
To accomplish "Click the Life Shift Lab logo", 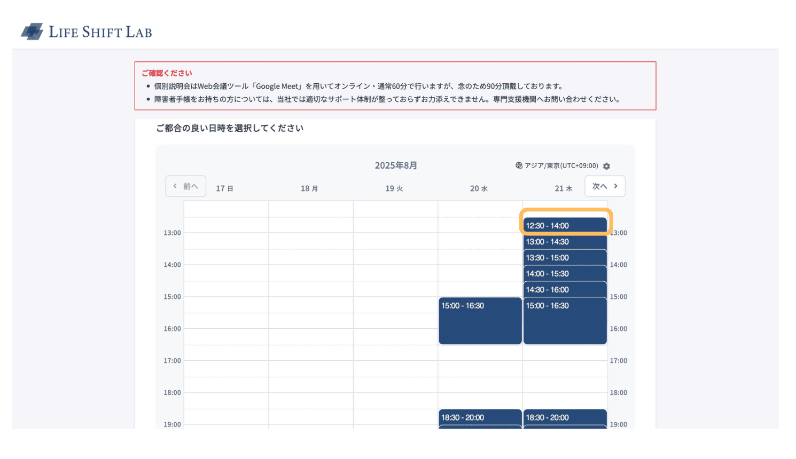I will tap(86, 31).
